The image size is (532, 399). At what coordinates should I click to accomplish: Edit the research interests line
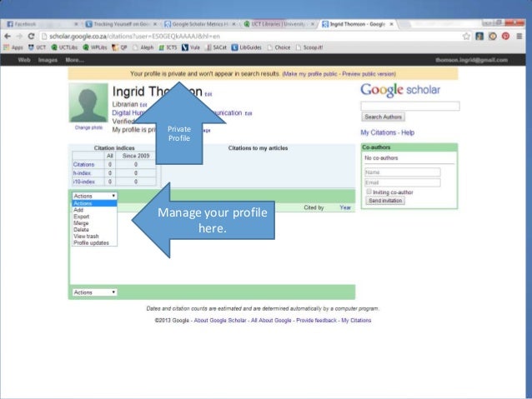(248, 113)
